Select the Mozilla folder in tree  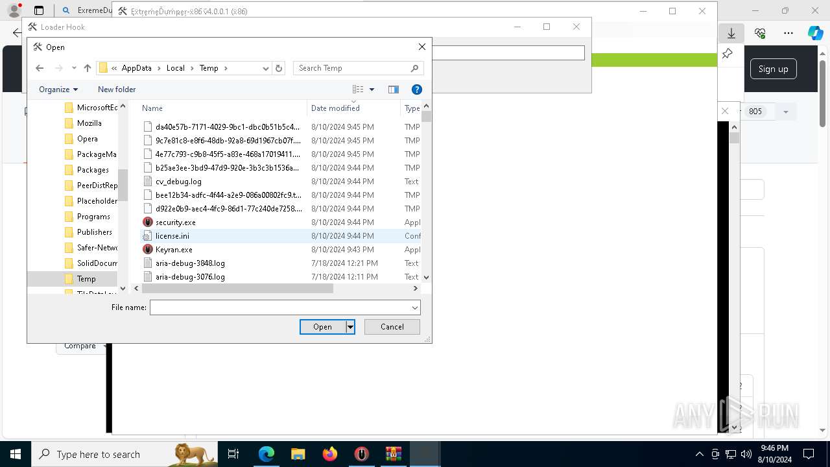pyautogui.click(x=89, y=123)
